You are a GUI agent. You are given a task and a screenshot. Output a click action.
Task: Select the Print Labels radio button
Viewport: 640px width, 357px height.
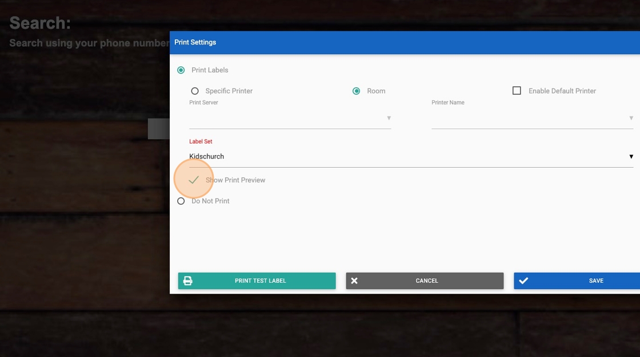181,70
